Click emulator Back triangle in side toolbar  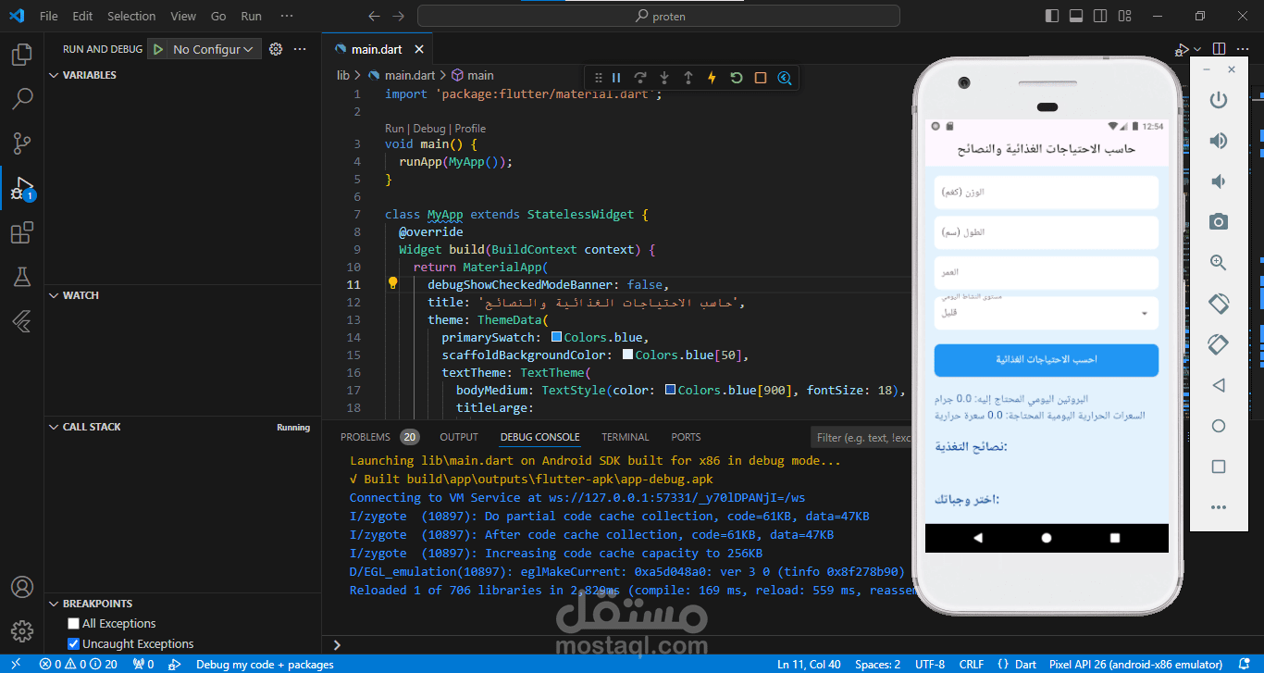pyautogui.click(x=1219, y=385)
